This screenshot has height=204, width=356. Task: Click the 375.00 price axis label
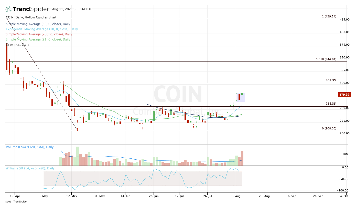click(x=344, y=45)
